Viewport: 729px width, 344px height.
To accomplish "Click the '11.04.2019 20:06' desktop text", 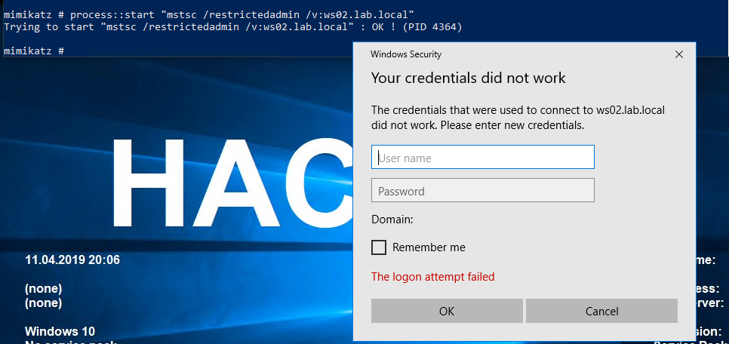I will pos(72,260).
